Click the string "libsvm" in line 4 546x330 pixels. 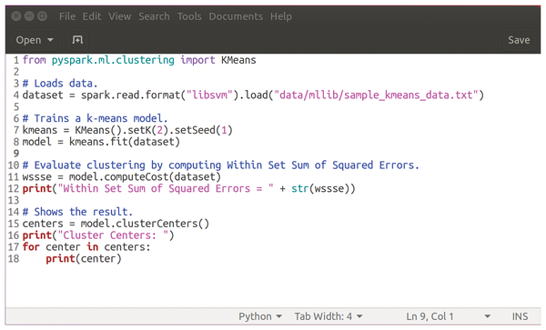tap(209, 95)
